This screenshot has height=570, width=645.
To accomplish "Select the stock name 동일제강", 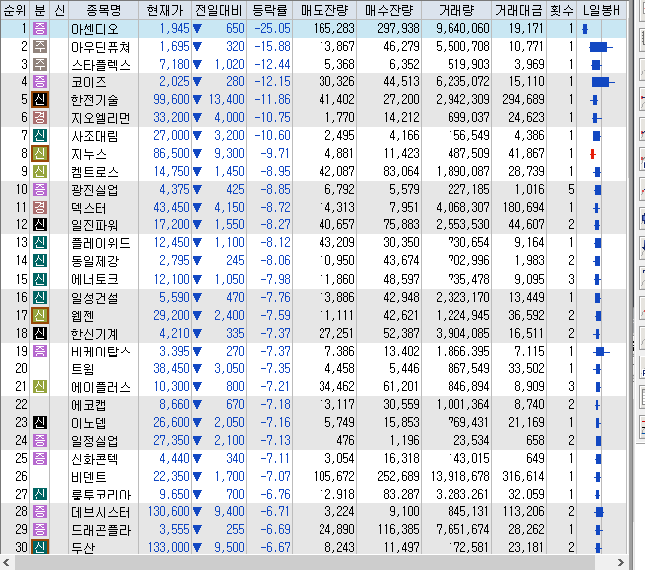I will [94, 261].
